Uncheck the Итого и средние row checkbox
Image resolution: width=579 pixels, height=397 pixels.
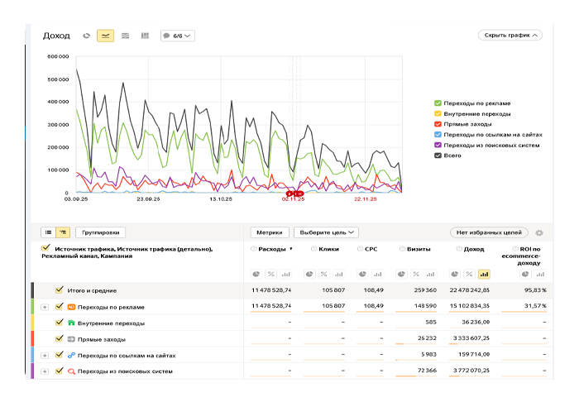click(x=60, y=290)
